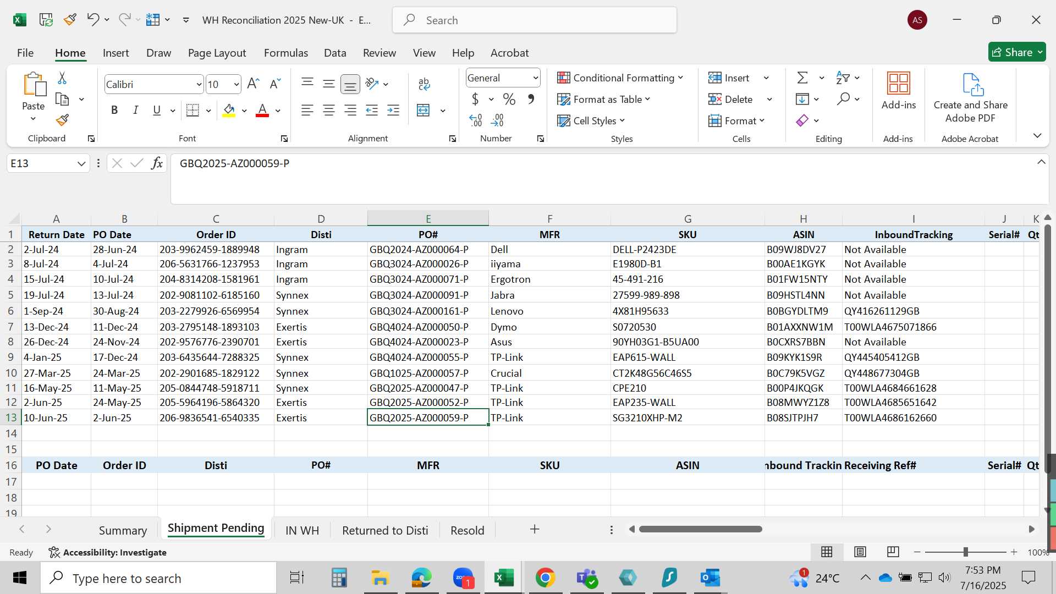The height and width of the screenshot is (594, 1056).
Task: Select the Format Painter brush
Action: (62, 120)
